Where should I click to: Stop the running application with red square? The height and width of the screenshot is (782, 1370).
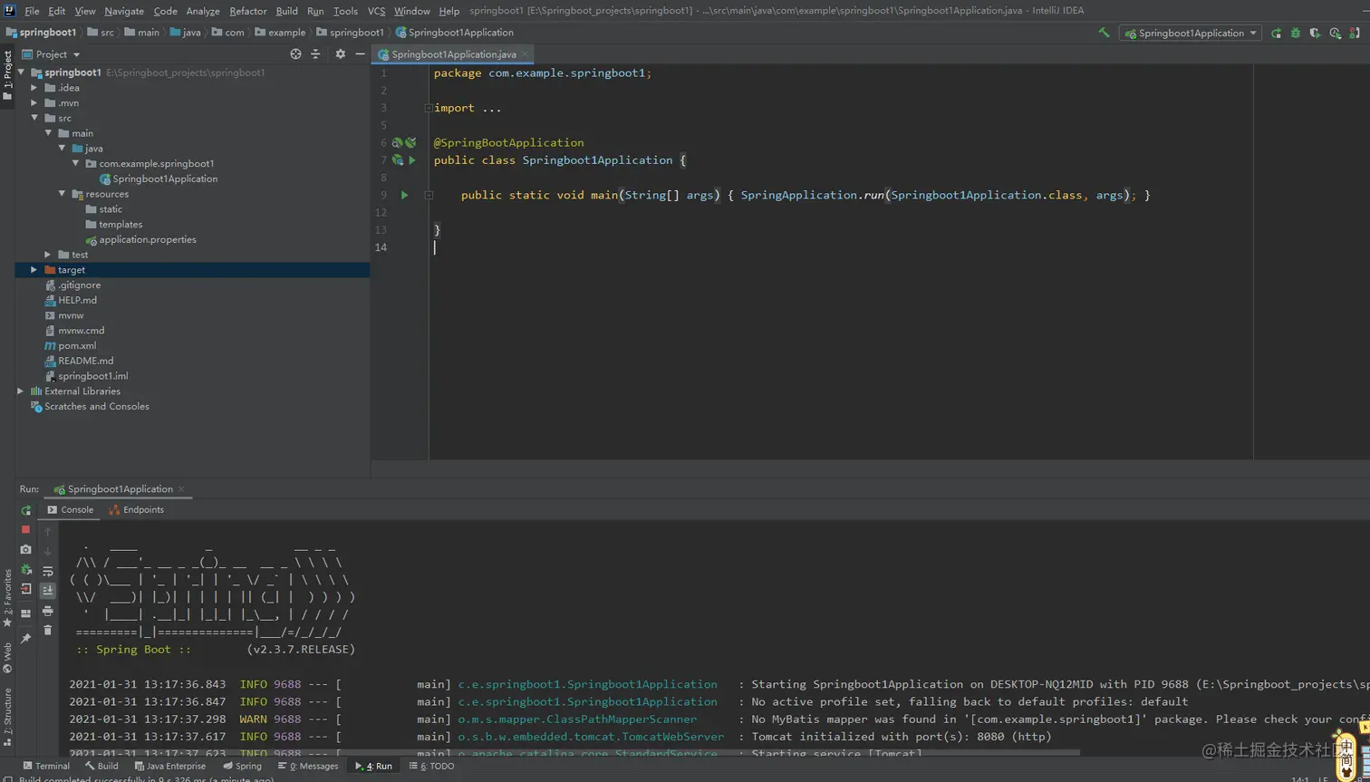25,529
